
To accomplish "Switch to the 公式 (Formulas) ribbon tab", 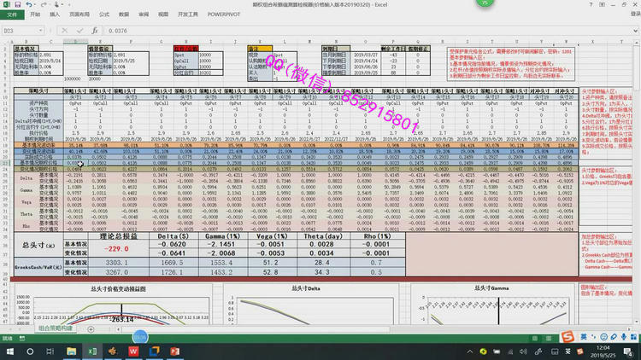I will click(103, 15).
